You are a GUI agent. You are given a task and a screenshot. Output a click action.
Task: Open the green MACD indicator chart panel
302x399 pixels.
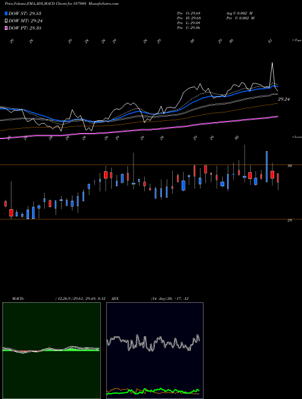pyautogui.click(x=51, y=351)
